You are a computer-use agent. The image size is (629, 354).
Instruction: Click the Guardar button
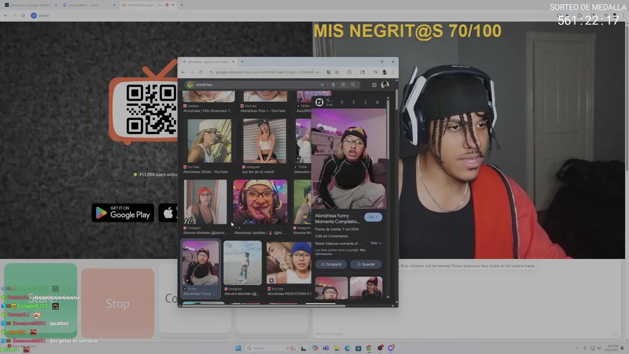[366, 264]
